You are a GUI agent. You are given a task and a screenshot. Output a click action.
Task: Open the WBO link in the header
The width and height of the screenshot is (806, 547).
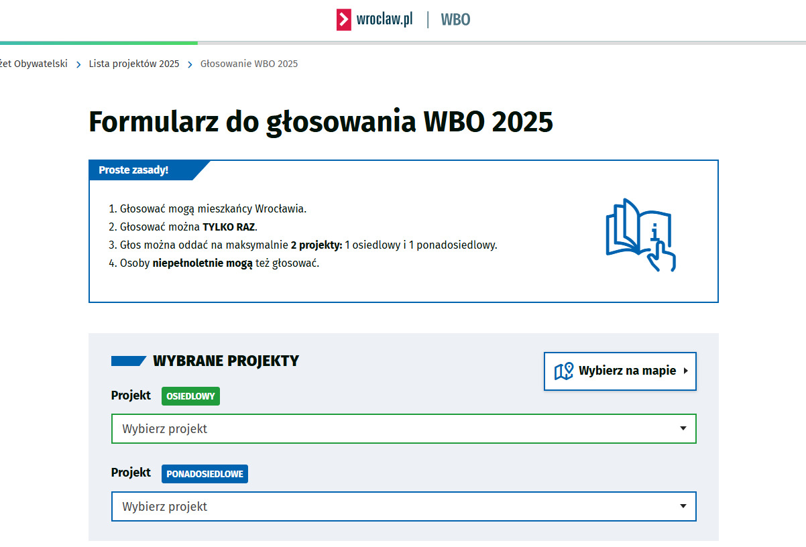pos(455,20)
